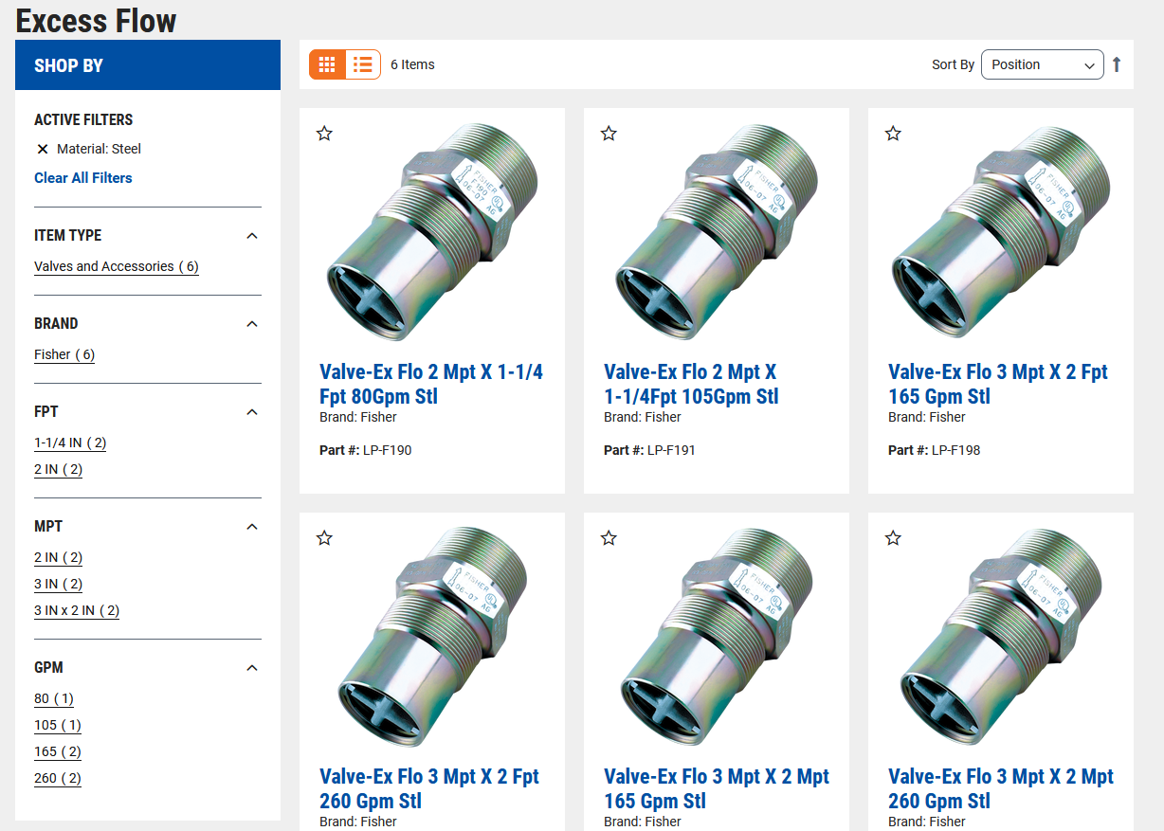This screenshot has height=831, width=1164.
Task: Star the 3 Mpt X 2 Mpt 165 Gpm valve
Action: click(609, 538)
